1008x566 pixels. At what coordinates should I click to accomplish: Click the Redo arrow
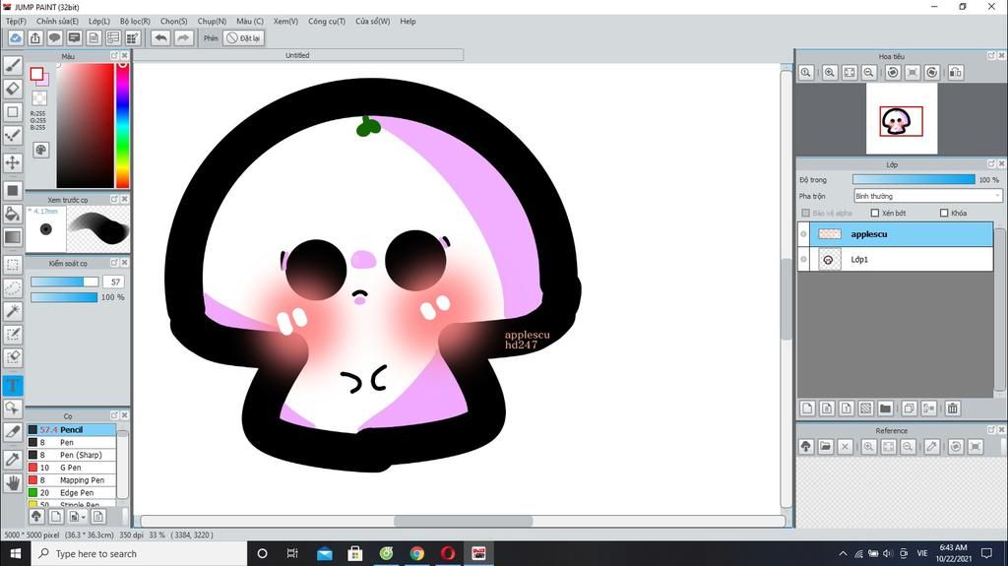(x=183, y=38)
